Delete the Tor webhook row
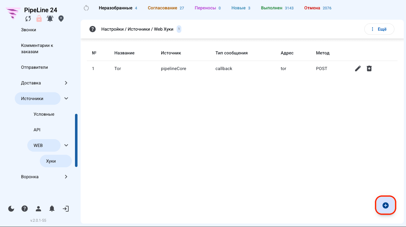406x227 pixels. click(369, 68)
